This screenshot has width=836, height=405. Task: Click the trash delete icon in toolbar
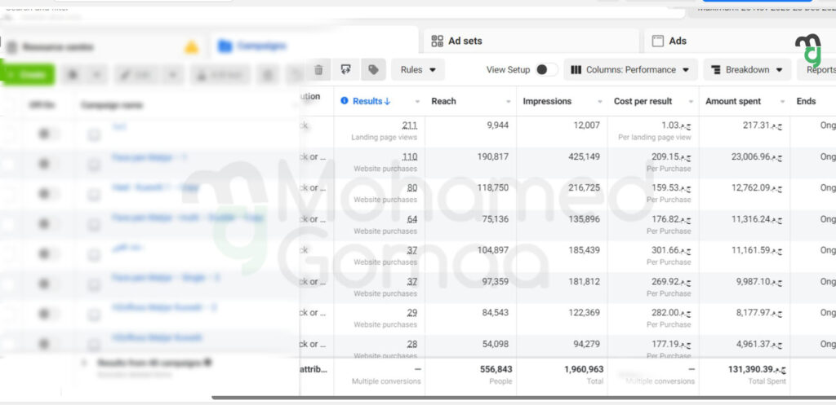(x=318, y=70)
